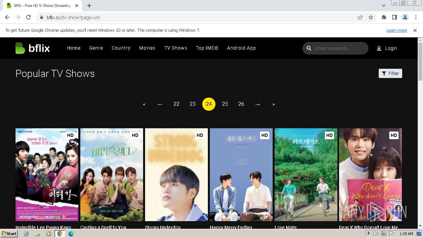Viewport: 423px width, 238px height.
Task: Go to page 23
Action: point(193,104)
